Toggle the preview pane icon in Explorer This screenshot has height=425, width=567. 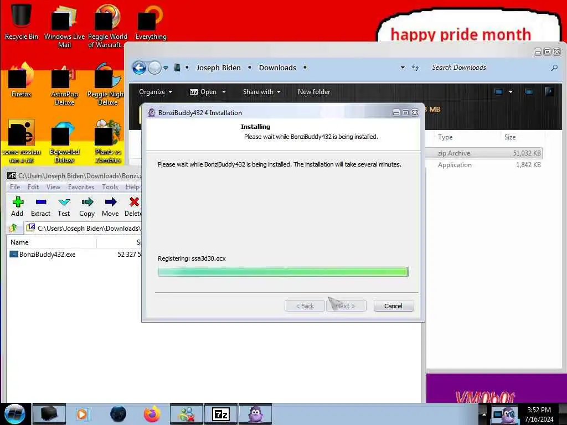[529, 92]
